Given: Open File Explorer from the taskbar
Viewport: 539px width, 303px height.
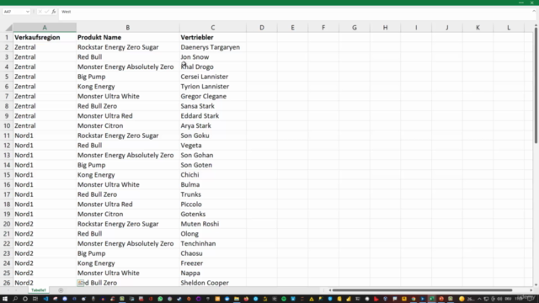Looking at the screenshot, I should pos(237,299).
